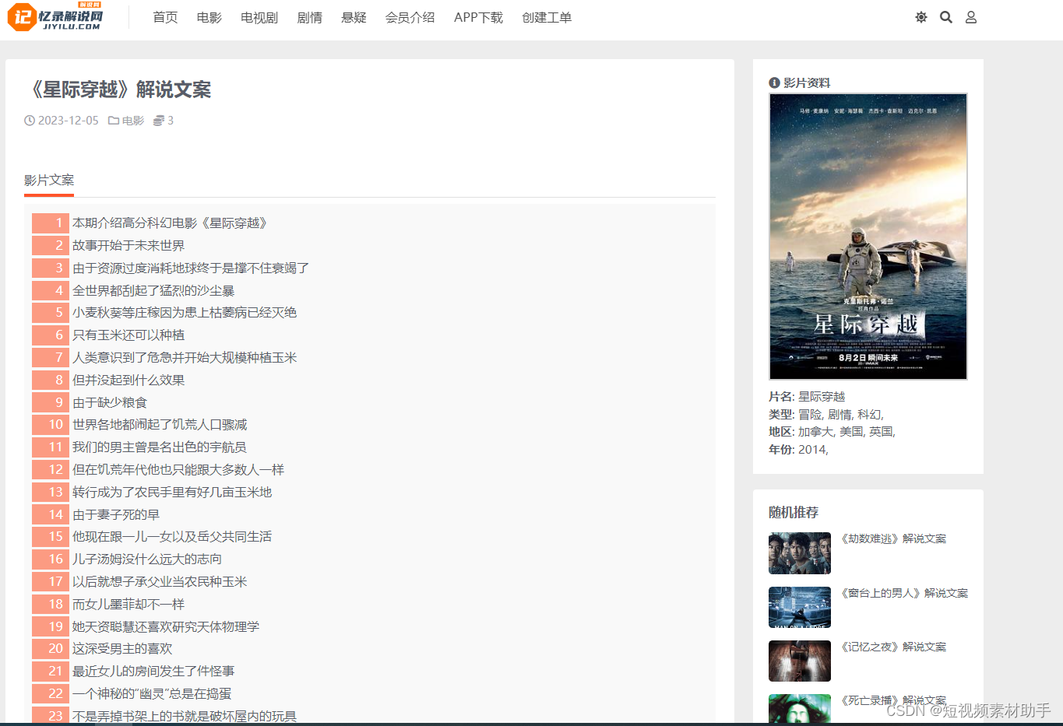
Task: Open the user account icon
Action: tap(971, 17)
